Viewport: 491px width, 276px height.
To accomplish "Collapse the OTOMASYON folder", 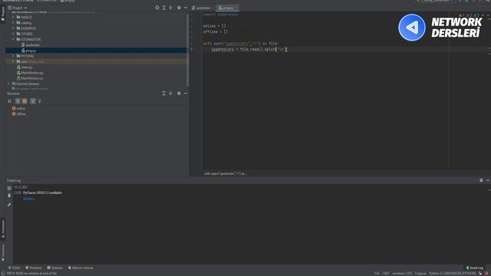I will 13,39.
